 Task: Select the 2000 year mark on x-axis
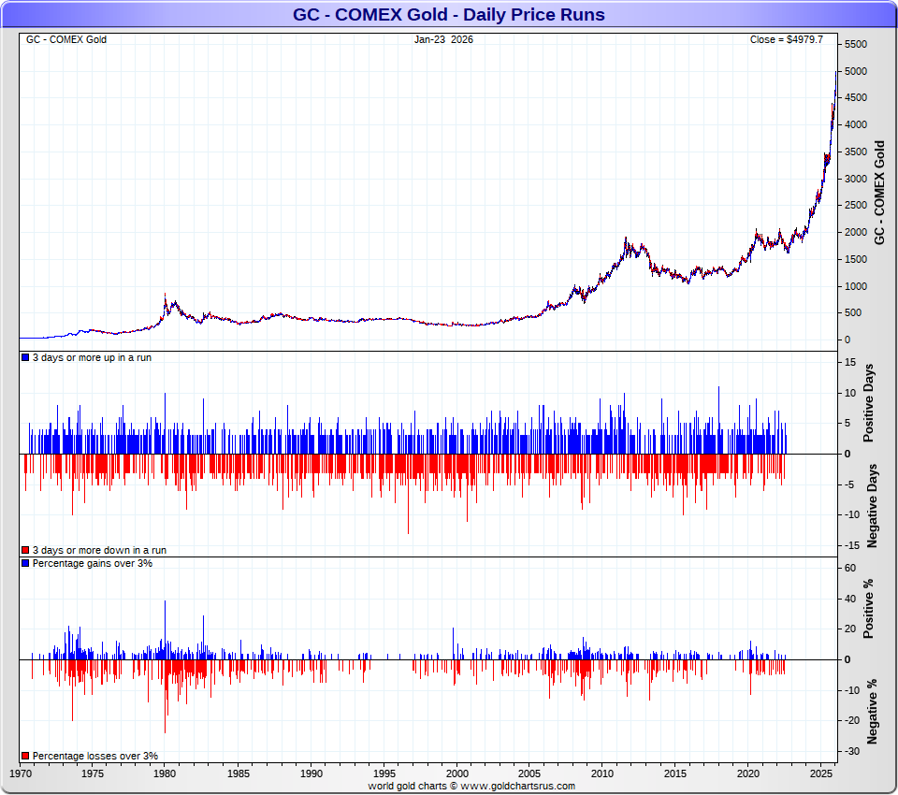(456, 774)
